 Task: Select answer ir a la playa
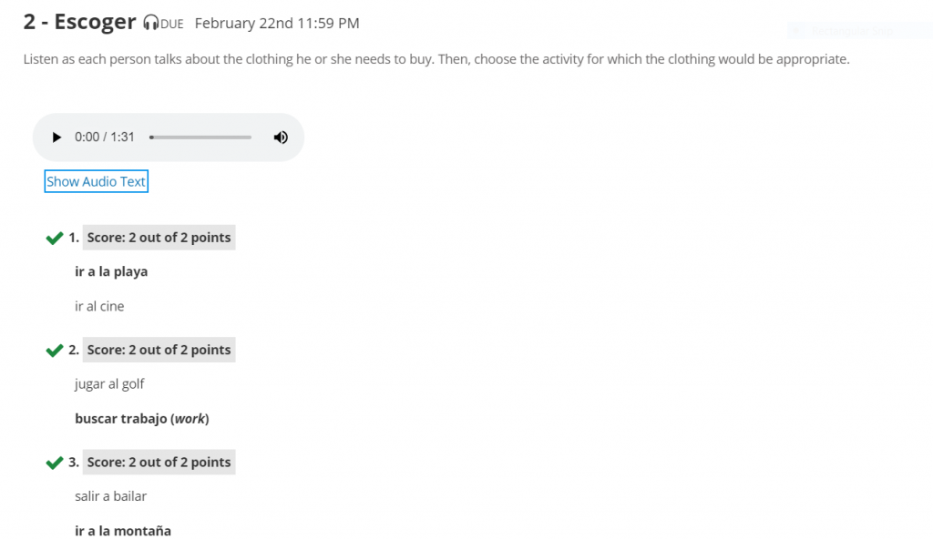coord(111,271)
